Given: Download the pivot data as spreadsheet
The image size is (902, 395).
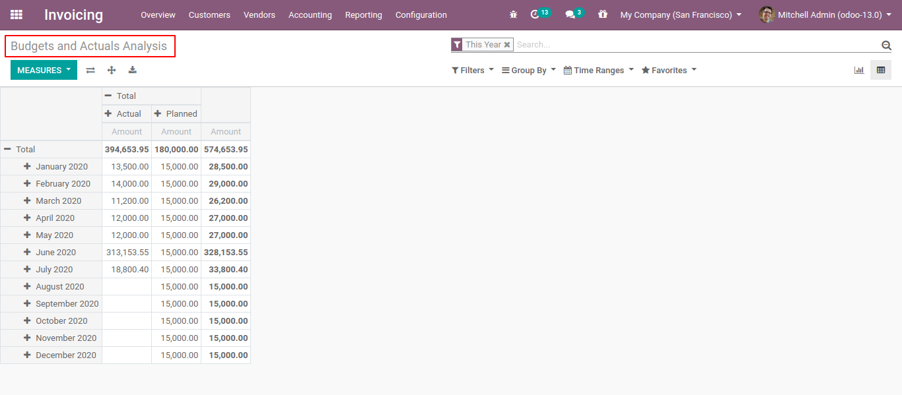Looking at the screenshot, I should (x=132, y=69).
